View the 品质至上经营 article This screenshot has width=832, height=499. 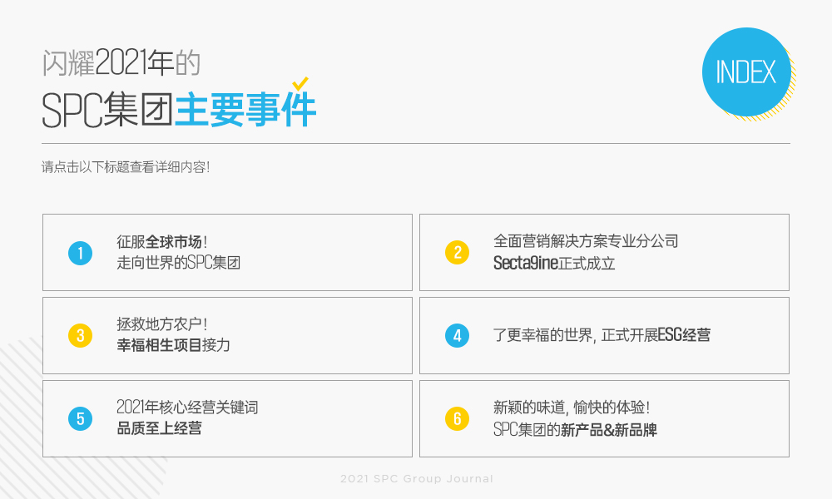(159, 429)
